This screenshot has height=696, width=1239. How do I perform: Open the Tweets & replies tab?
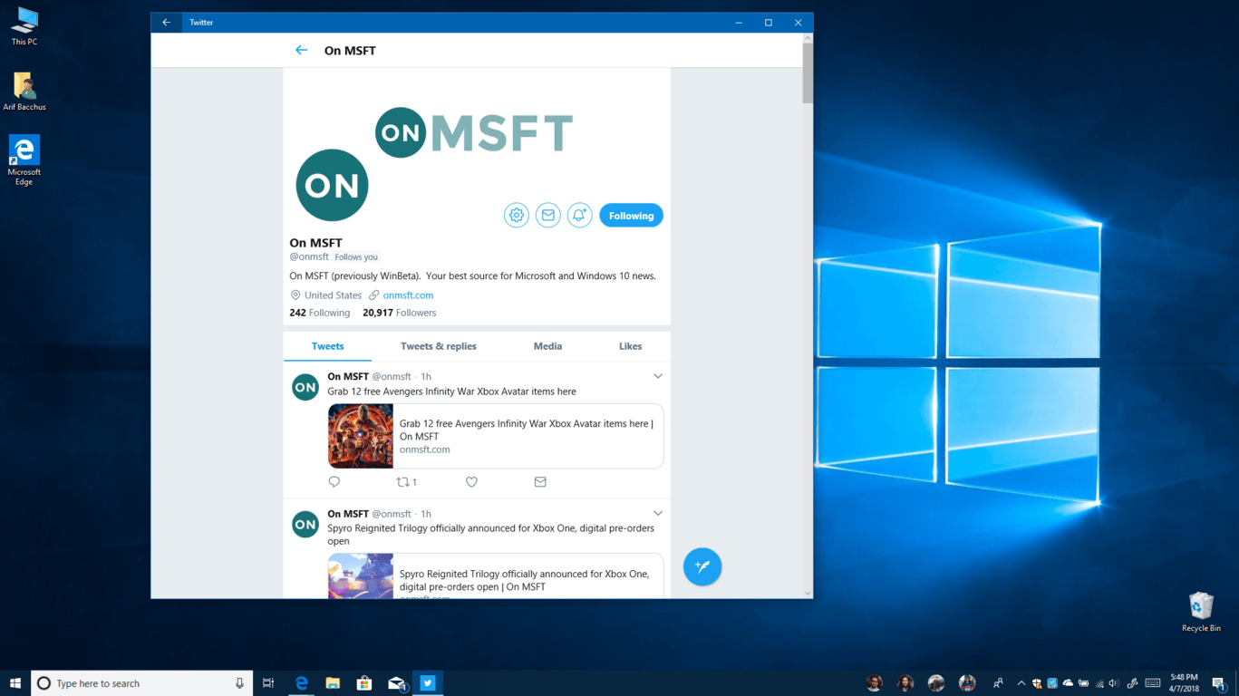(439, 346)
